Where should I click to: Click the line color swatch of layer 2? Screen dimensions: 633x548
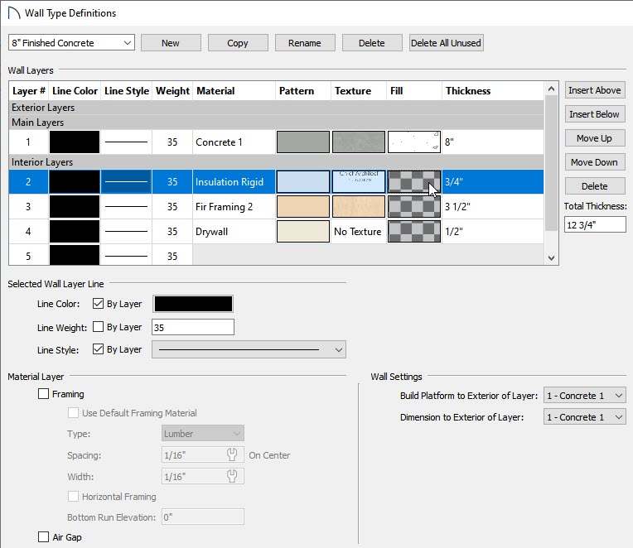pyautogui.click(x=75, y=182)
